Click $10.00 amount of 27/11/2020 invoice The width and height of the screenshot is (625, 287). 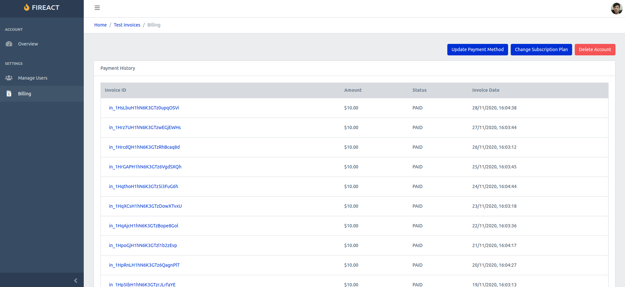tap(351, 127)
